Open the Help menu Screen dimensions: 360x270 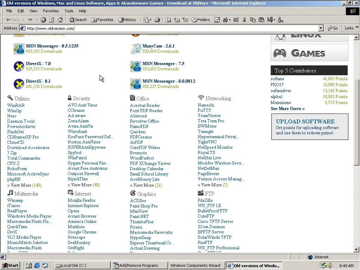click(x=82, y=11)
